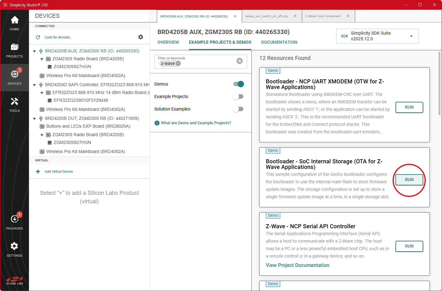Collapse the BRD4204D SAPI Controller node
The width and height of the screenshot is (442, 291).
34,85
